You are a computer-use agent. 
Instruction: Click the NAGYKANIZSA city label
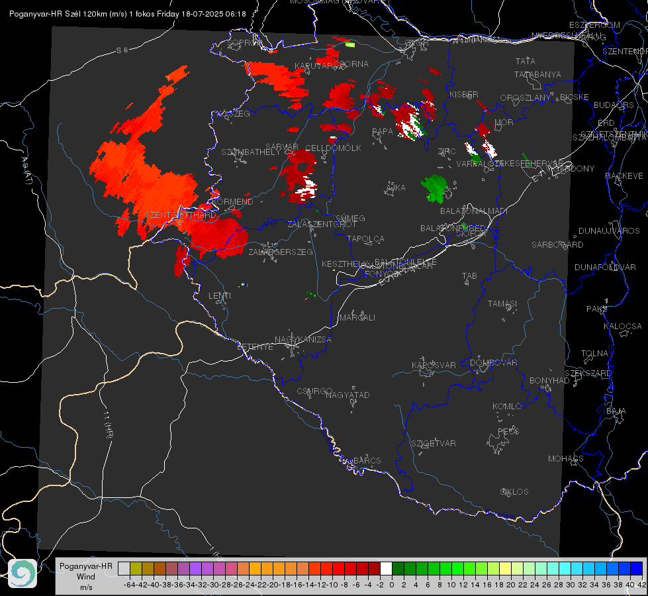click(303, 340)
